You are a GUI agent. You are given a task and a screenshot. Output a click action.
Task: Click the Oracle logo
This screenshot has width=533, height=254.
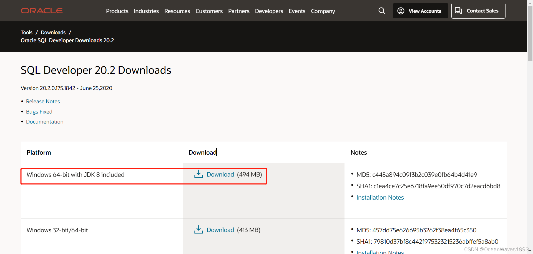coord(42,11)
